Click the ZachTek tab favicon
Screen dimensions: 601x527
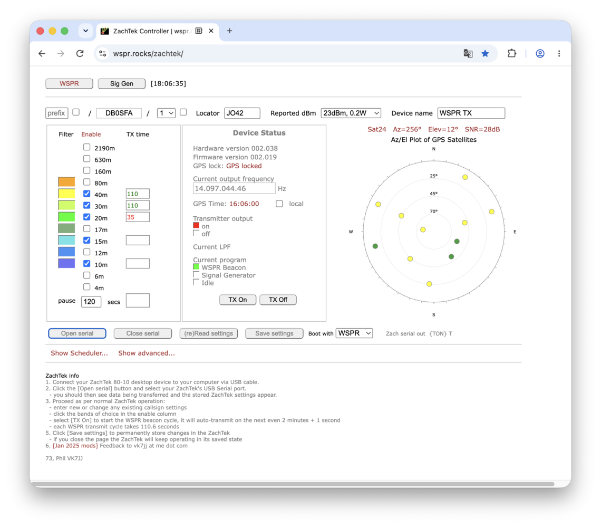point(104,31)
